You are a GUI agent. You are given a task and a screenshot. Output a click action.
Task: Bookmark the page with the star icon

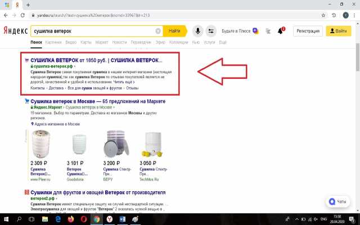tap(323, 15)
